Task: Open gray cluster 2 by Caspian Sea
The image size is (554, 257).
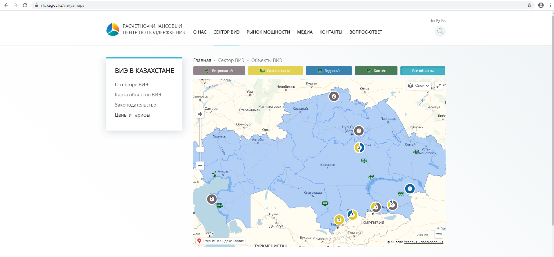Action: click(x=212, y=199)
